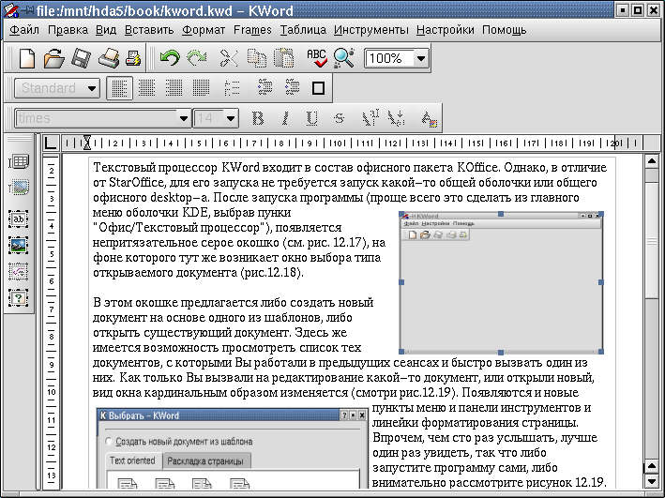
Task: Select the text frame tool labeled ab
Action: point(18,218)
